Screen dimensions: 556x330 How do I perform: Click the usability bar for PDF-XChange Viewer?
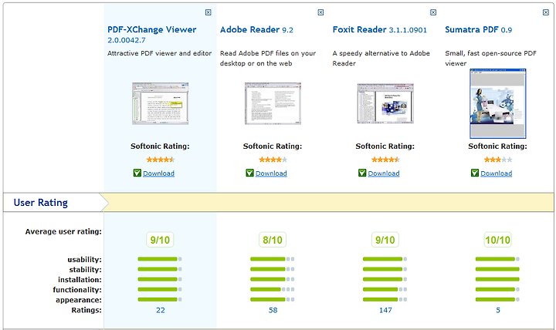tap(160, 259)
